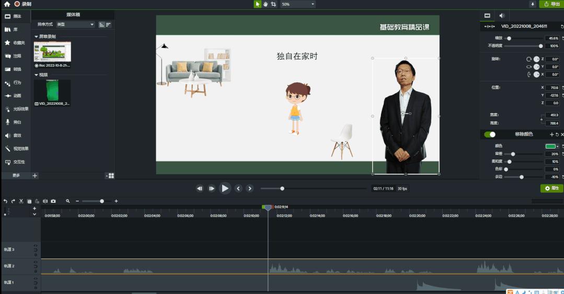Click the plus import media button
564x294 pixels.
coord(35,176)
